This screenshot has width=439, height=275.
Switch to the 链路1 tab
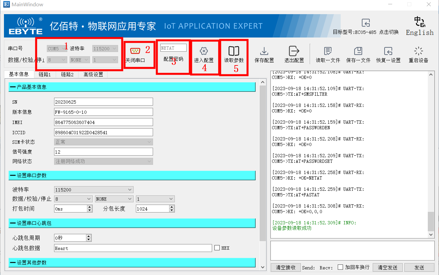click(45, 74)
